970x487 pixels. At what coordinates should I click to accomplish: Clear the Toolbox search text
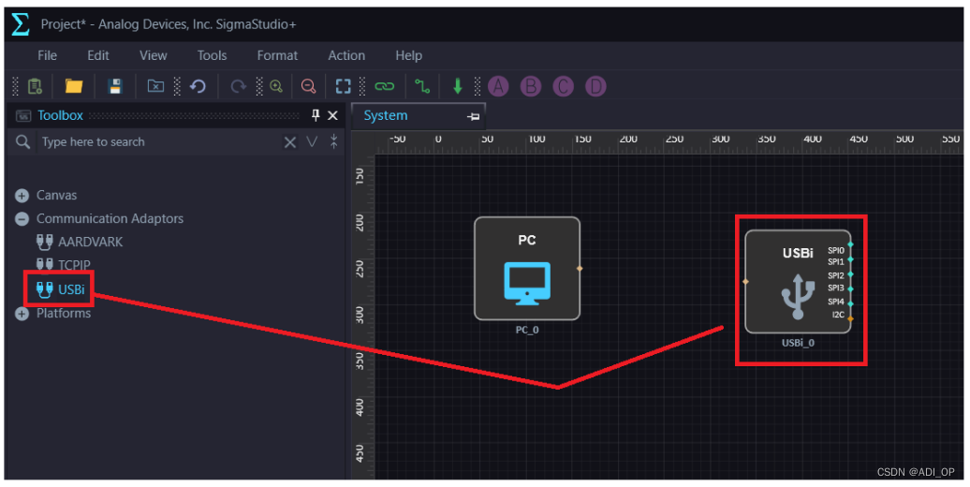coord(289,142)
